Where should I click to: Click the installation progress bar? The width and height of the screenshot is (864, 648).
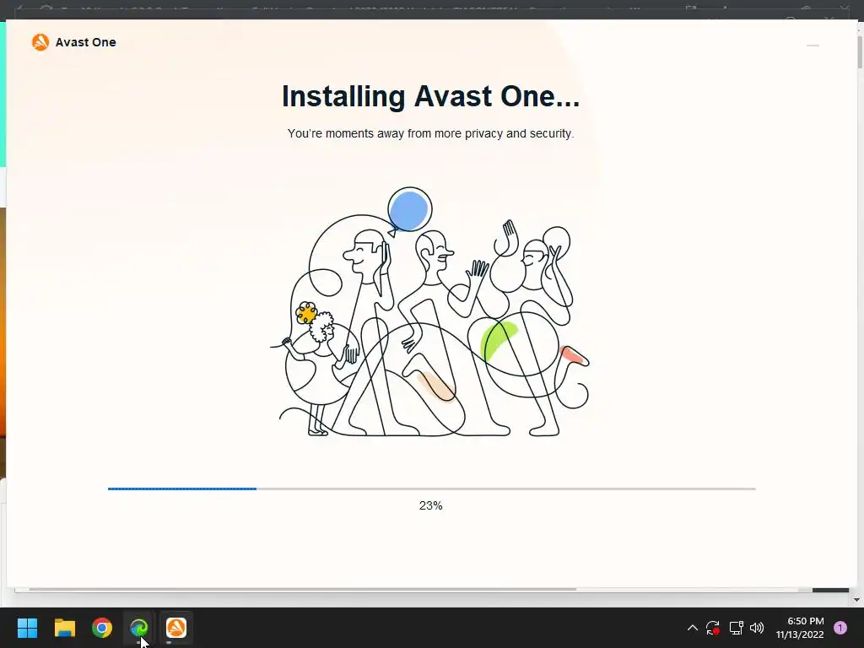click(x=431, y=489)
